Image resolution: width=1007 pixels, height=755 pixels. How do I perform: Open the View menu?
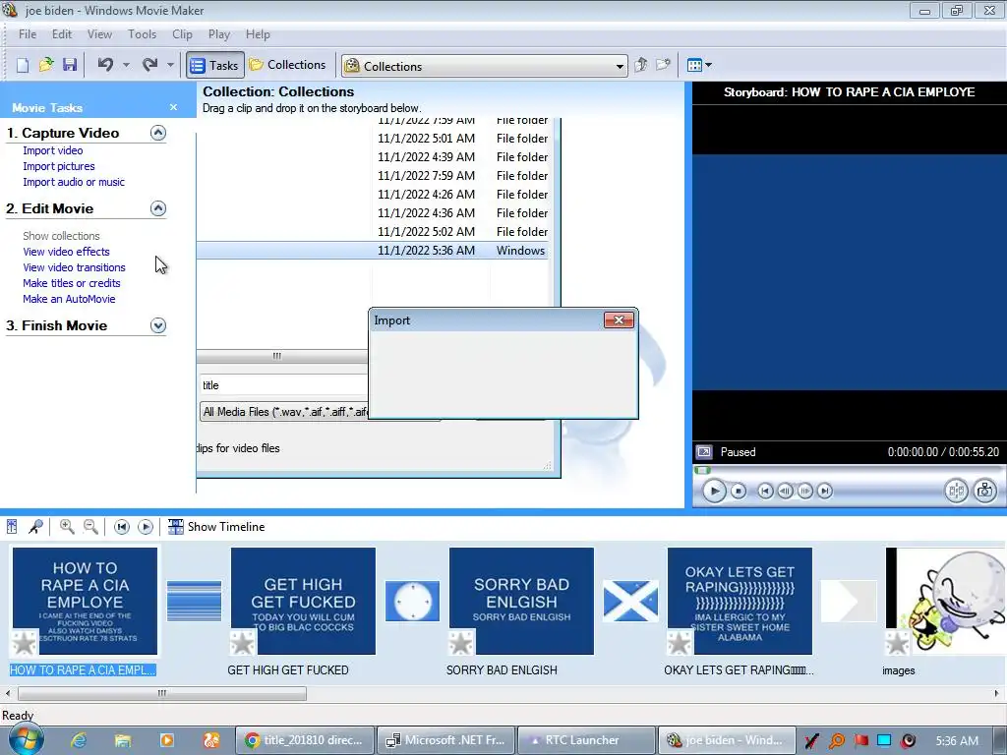(99, 34)
